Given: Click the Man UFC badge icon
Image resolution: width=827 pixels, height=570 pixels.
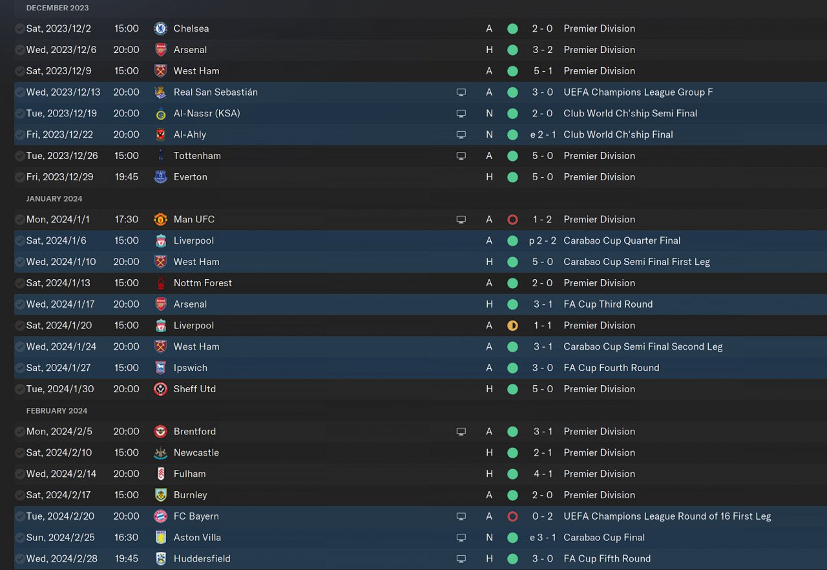Looking at the screenshot, I should pyautogui.click(x=160, y=220).
